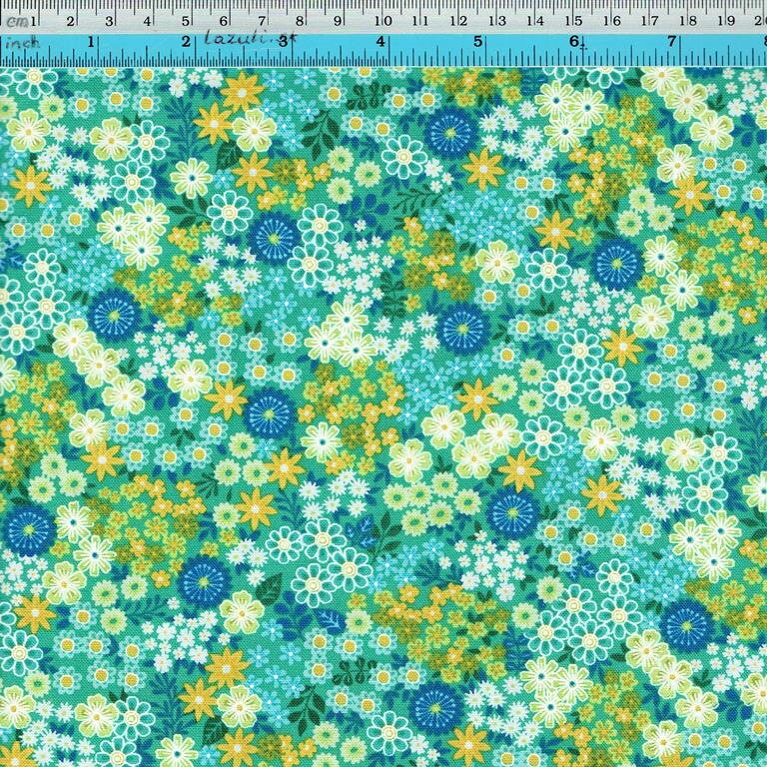This screenshot has height=767, width=767.
Task: Select the 1 mark on centimeter scale
Action: pyautogui.click(x=32, y=21)
